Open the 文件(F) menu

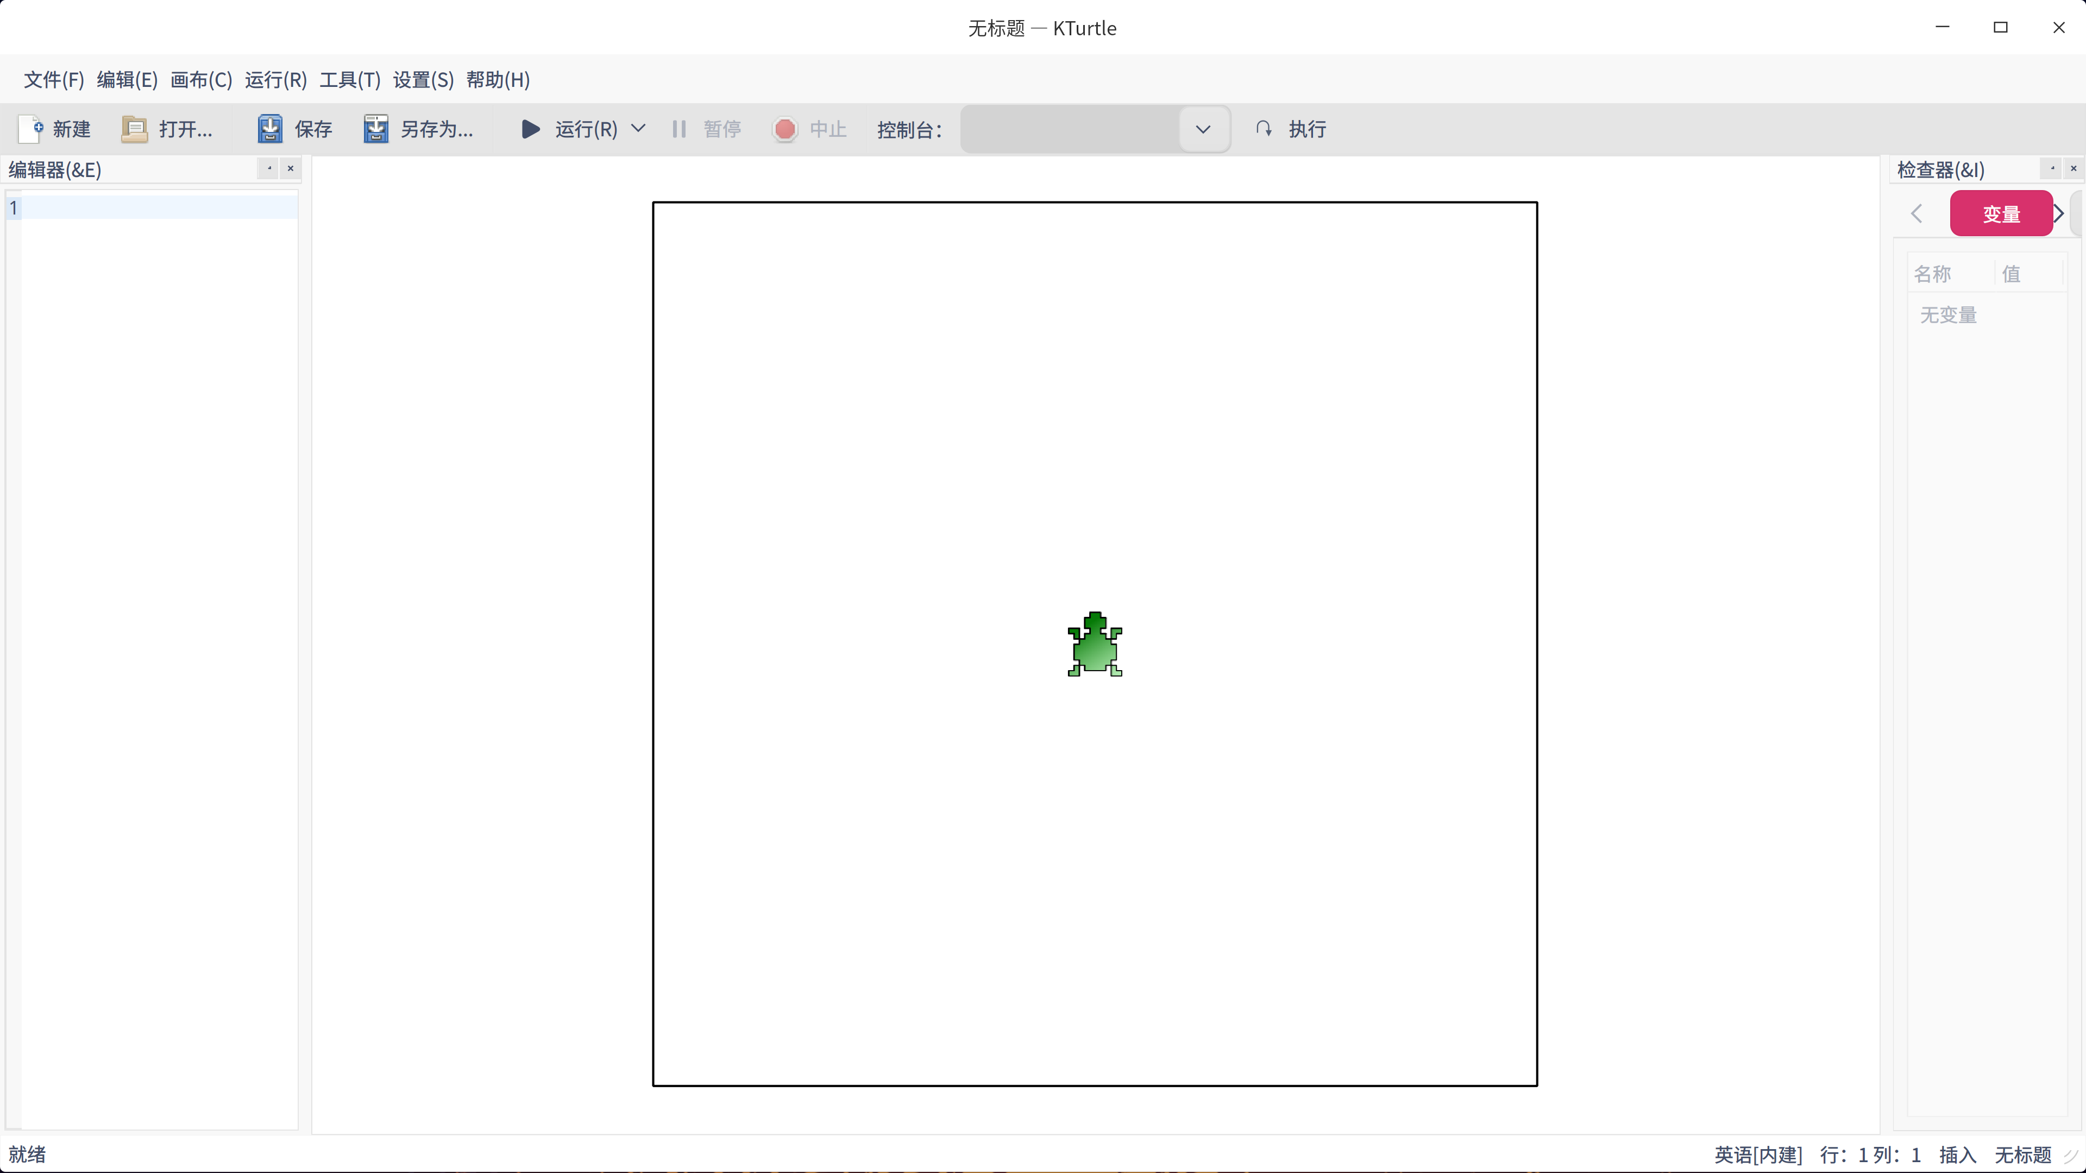pyautogui.click(x=53, y=79)
